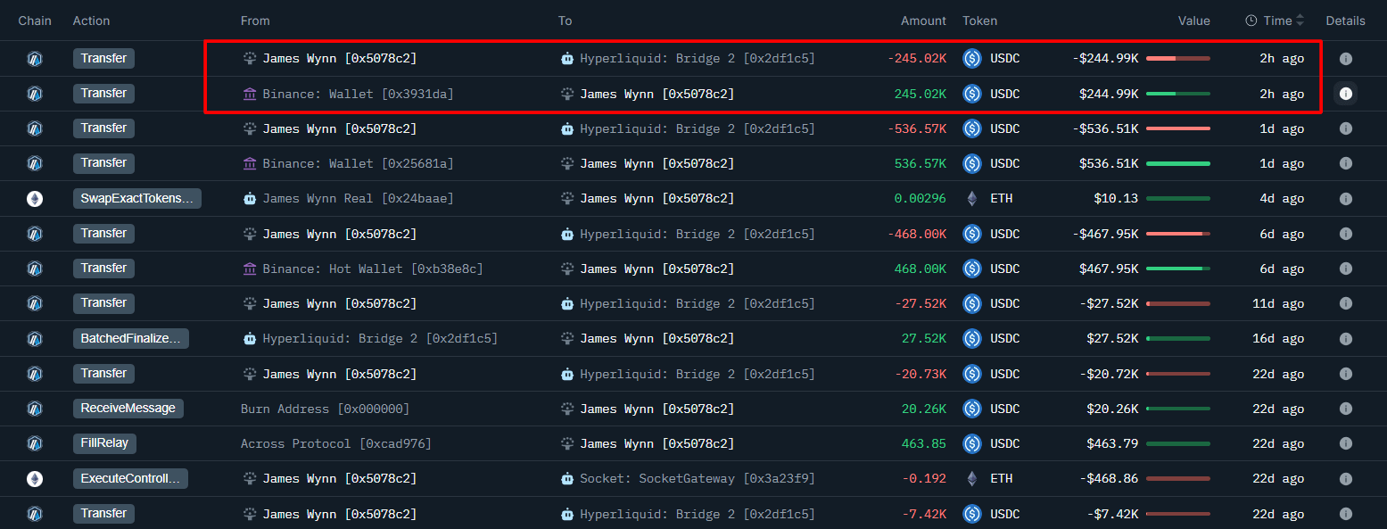Click Ethereum chain icon in ExecuteControll row
The width and height of the screenshot is (1387, 529).
[x=35, y=479]
